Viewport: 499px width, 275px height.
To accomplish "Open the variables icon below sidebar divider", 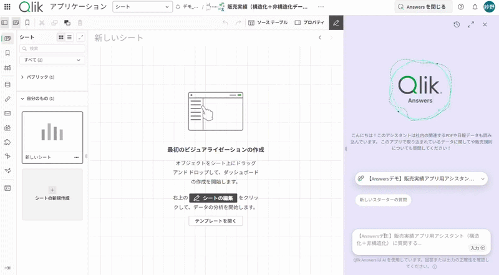I will tap(7, 188).
